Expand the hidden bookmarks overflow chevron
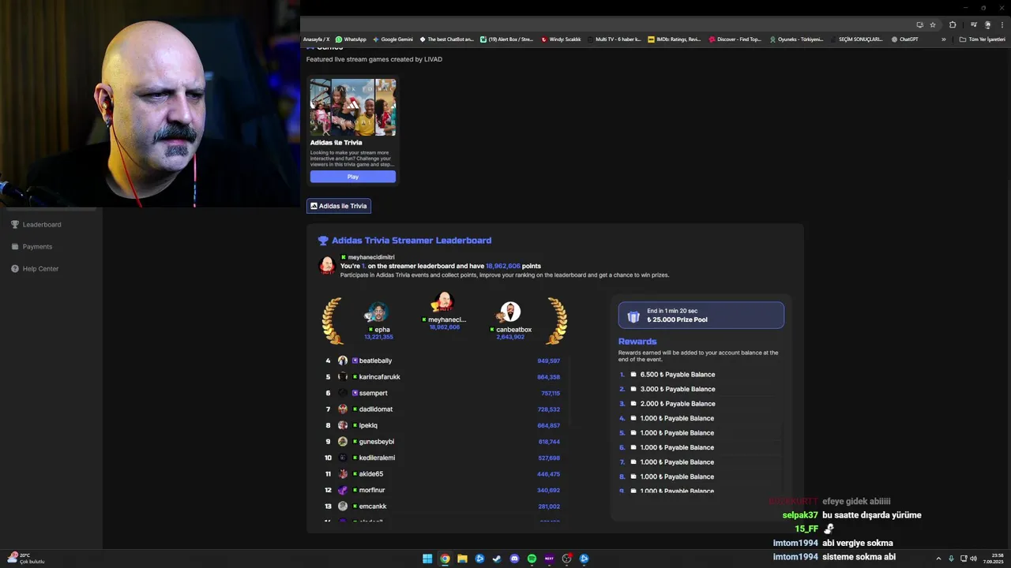1011x568 pixels. coord(943,39)
